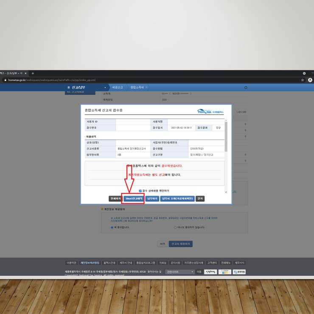Open 고객센터 footer link
Viewport: 314px width, 314px height.
coord(212,263)
